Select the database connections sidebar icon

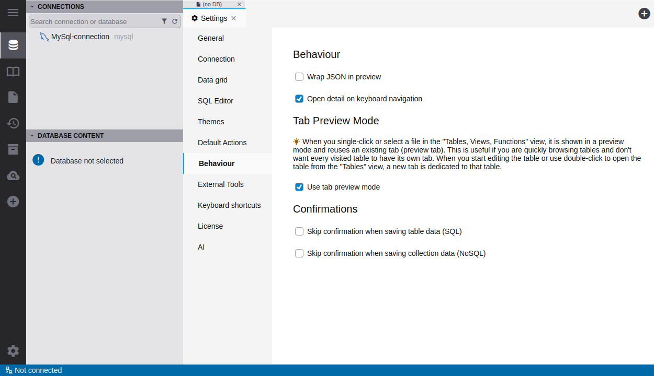13,45
